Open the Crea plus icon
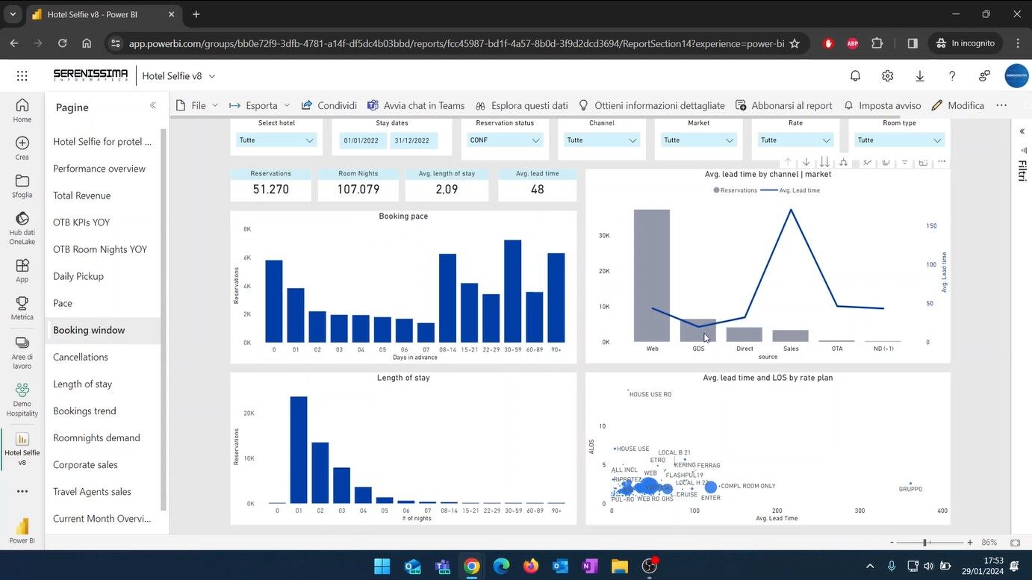 (22, 147)
